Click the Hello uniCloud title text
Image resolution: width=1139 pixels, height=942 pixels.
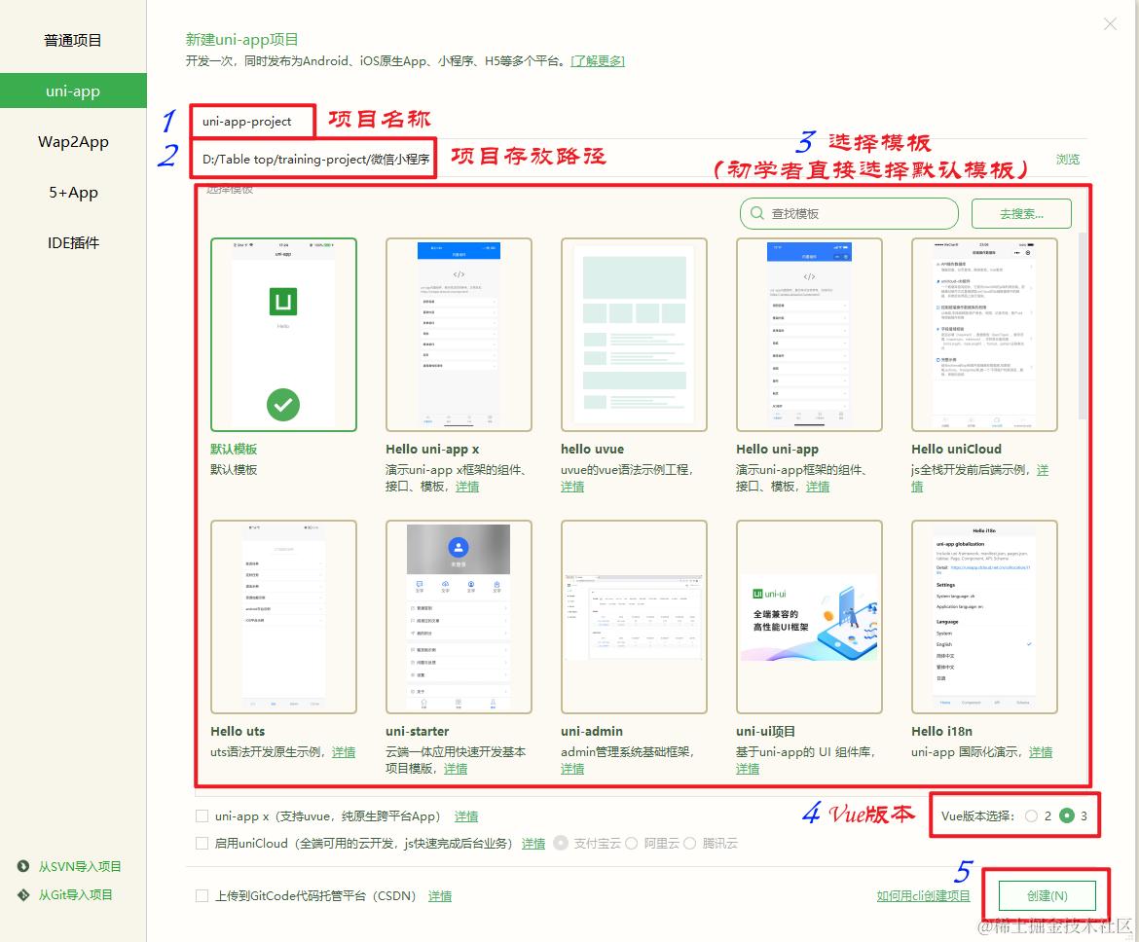956,449
